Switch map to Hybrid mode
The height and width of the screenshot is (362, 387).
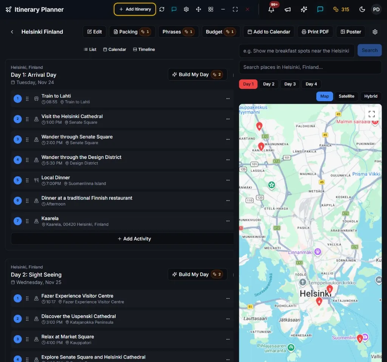click(371, 96)
